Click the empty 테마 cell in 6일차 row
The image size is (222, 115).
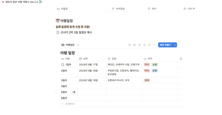[x=160, y=98]
